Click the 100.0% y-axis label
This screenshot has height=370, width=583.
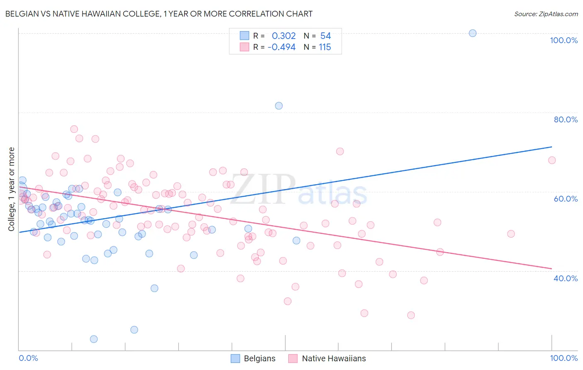click(564, 40)
